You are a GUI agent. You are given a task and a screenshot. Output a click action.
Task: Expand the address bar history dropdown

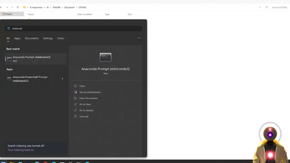(x=260, y=7)
